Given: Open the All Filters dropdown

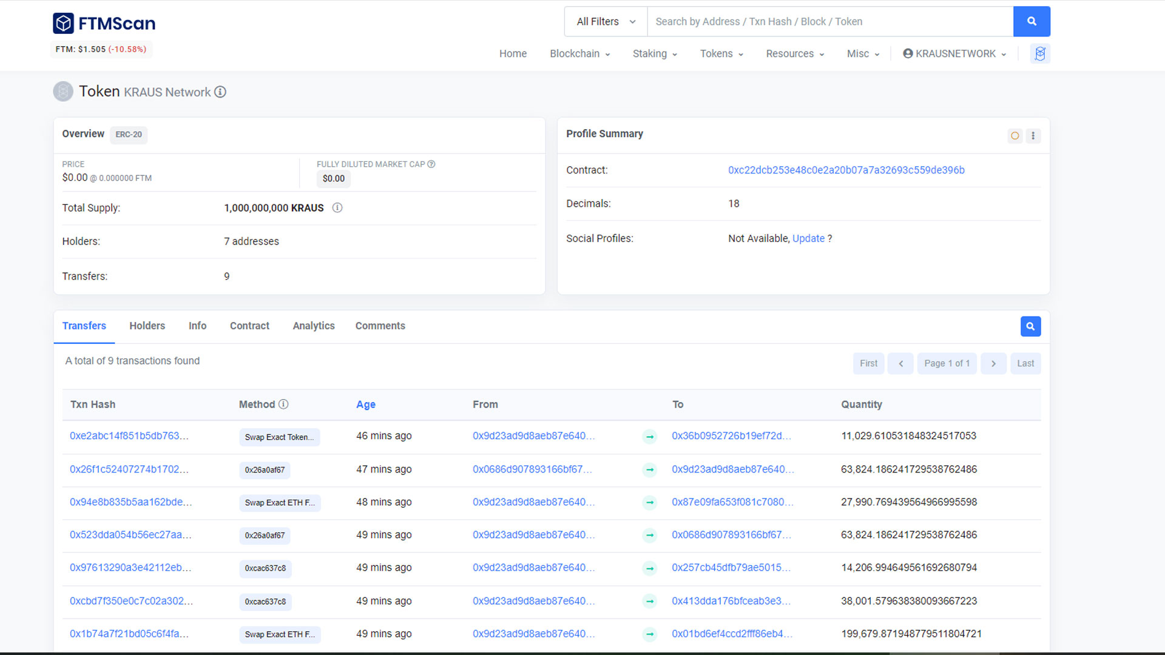Looking at the screenshot, I should pyautogui.click(x=606, y=21).
